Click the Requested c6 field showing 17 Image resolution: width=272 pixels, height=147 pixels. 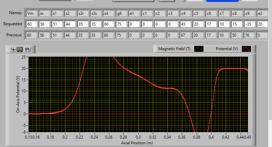coord(212,24)
